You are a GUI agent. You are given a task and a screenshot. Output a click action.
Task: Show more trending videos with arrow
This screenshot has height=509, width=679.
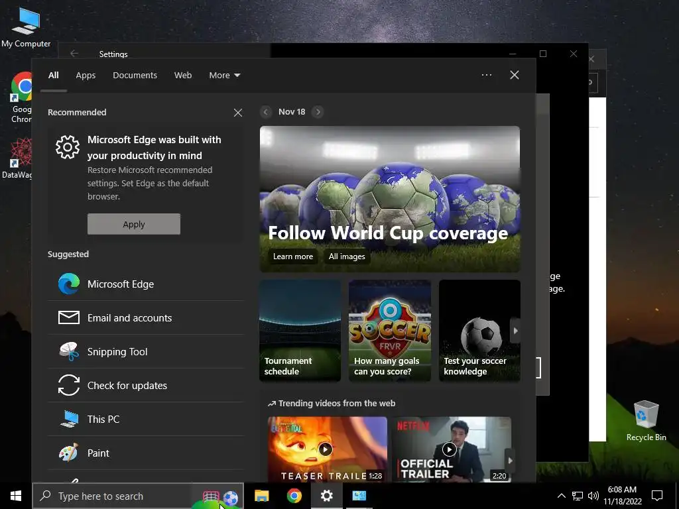click(510, 461)
